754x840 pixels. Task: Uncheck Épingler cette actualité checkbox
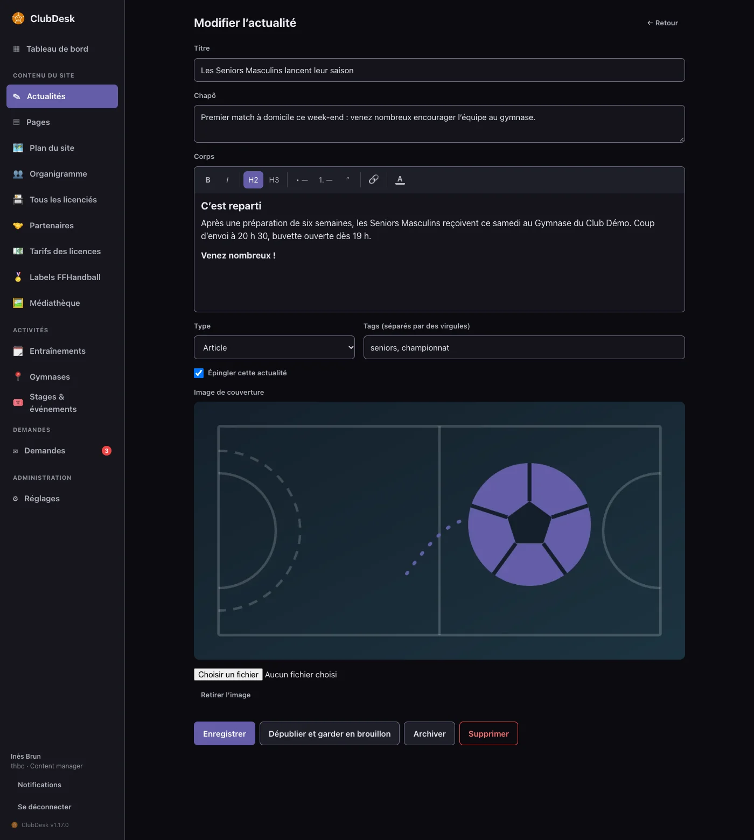click(x=199, y=373)
